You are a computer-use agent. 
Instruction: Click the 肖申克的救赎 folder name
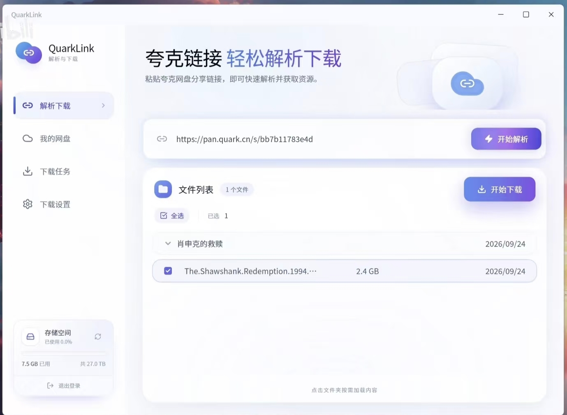200,244
